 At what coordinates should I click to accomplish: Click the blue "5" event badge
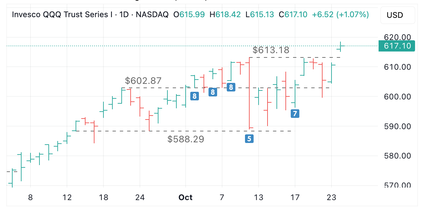coord(249,139)
